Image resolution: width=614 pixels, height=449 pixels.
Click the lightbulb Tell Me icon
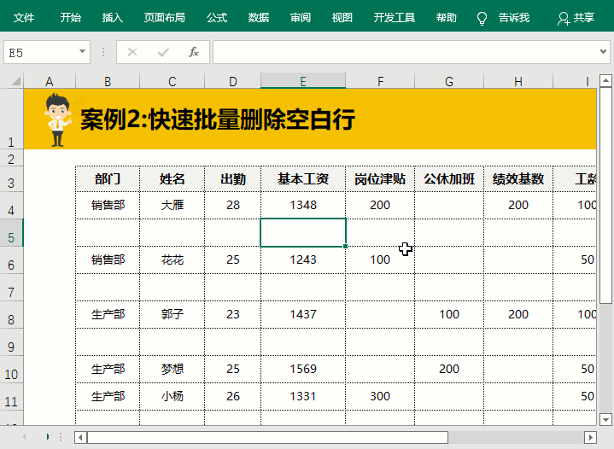coord(482,18)
